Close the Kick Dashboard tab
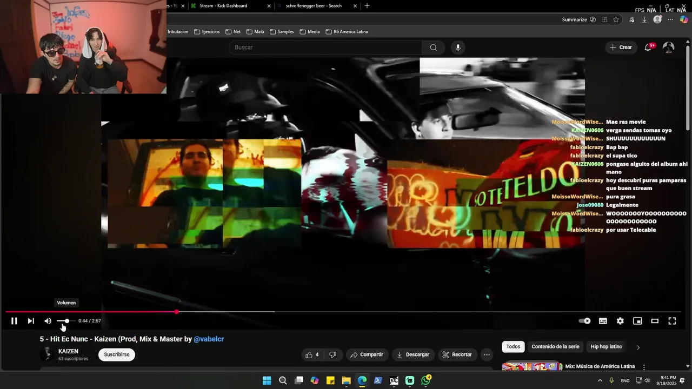This screenshot has height=389, width=692. click(x=269, y=6)
